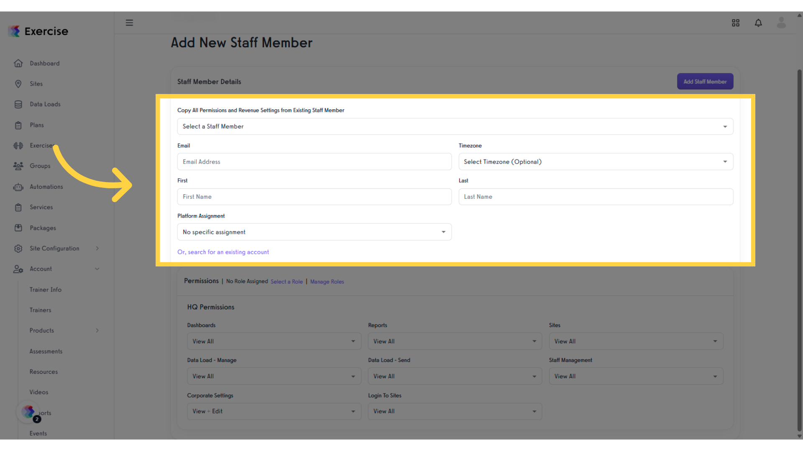The image size is (803, 451).
Task: Click the Sites location pin icon
Action: point(18,84)
